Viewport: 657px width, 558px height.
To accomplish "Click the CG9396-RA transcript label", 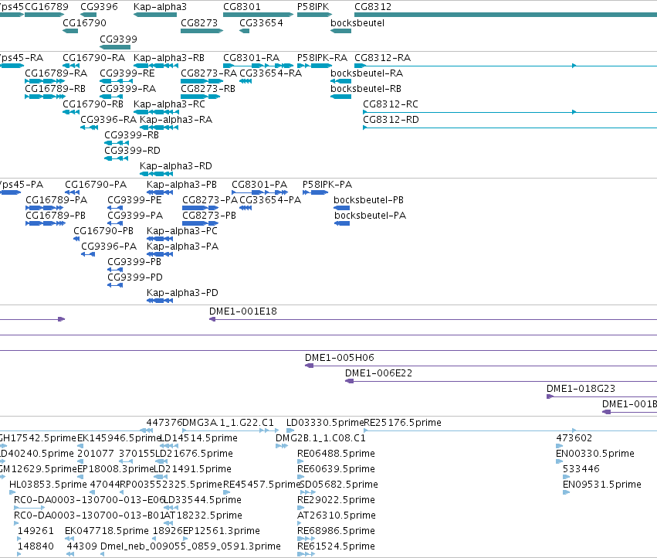I will (109, 120).
